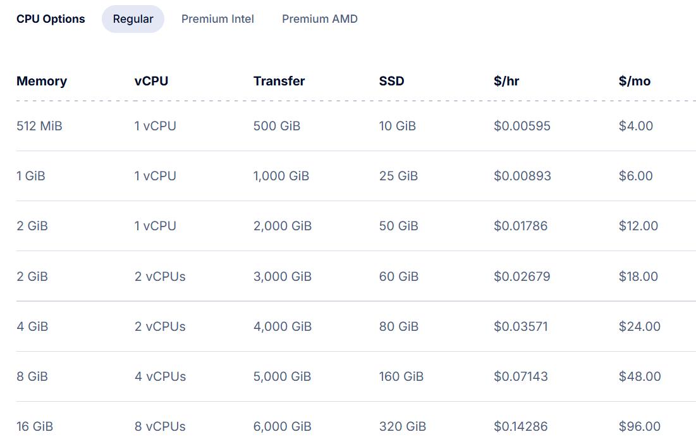Click the SSD column header
Screen dimensions: 696x446
(391, 81)
